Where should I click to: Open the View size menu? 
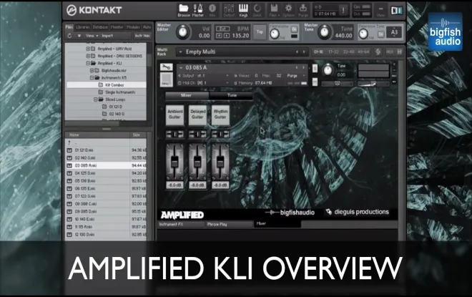coord(380,11)
